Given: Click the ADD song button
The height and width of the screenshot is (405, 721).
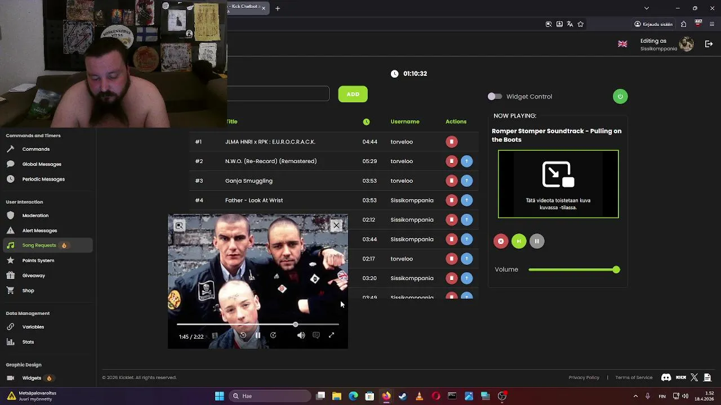Looking at the screenshot, I should (353, 94).
